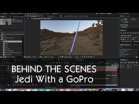Viewport: 139px width, 104px height.
Task: Switch to the Footage (none) tab
Action: pos(51,16)
